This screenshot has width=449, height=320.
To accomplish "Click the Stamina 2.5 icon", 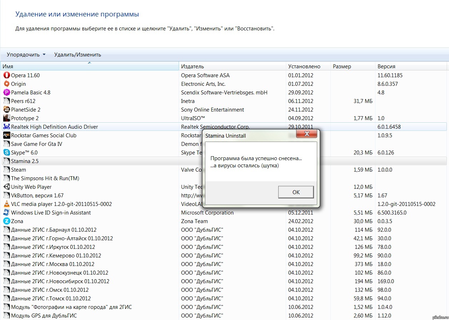I will click(6, 161).
